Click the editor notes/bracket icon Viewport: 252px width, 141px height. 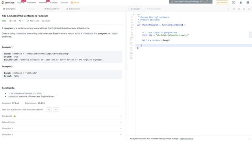[x=233, y=9]
